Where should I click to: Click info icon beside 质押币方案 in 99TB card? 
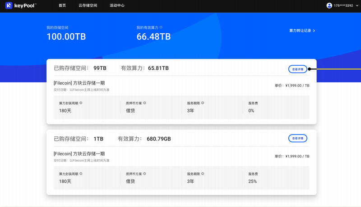pos(144,103)
